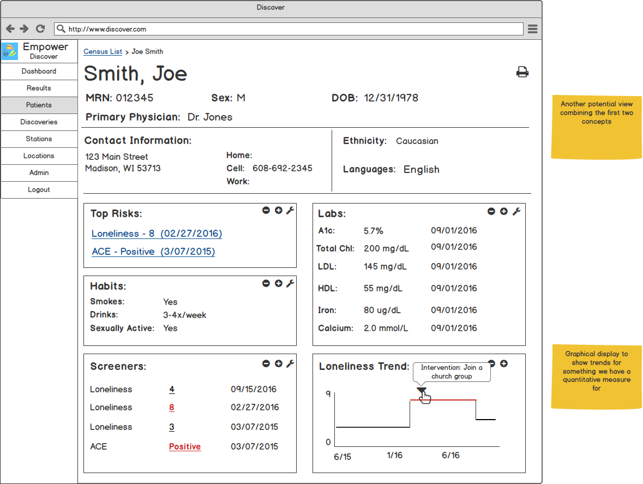Open Loneliness score 4 from 09/15/2016
The image size is (643, 484).
[171, 389]
